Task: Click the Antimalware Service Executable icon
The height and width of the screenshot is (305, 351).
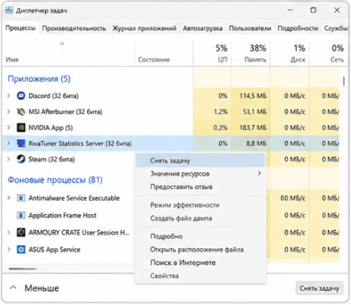Action: coord(21,198)
